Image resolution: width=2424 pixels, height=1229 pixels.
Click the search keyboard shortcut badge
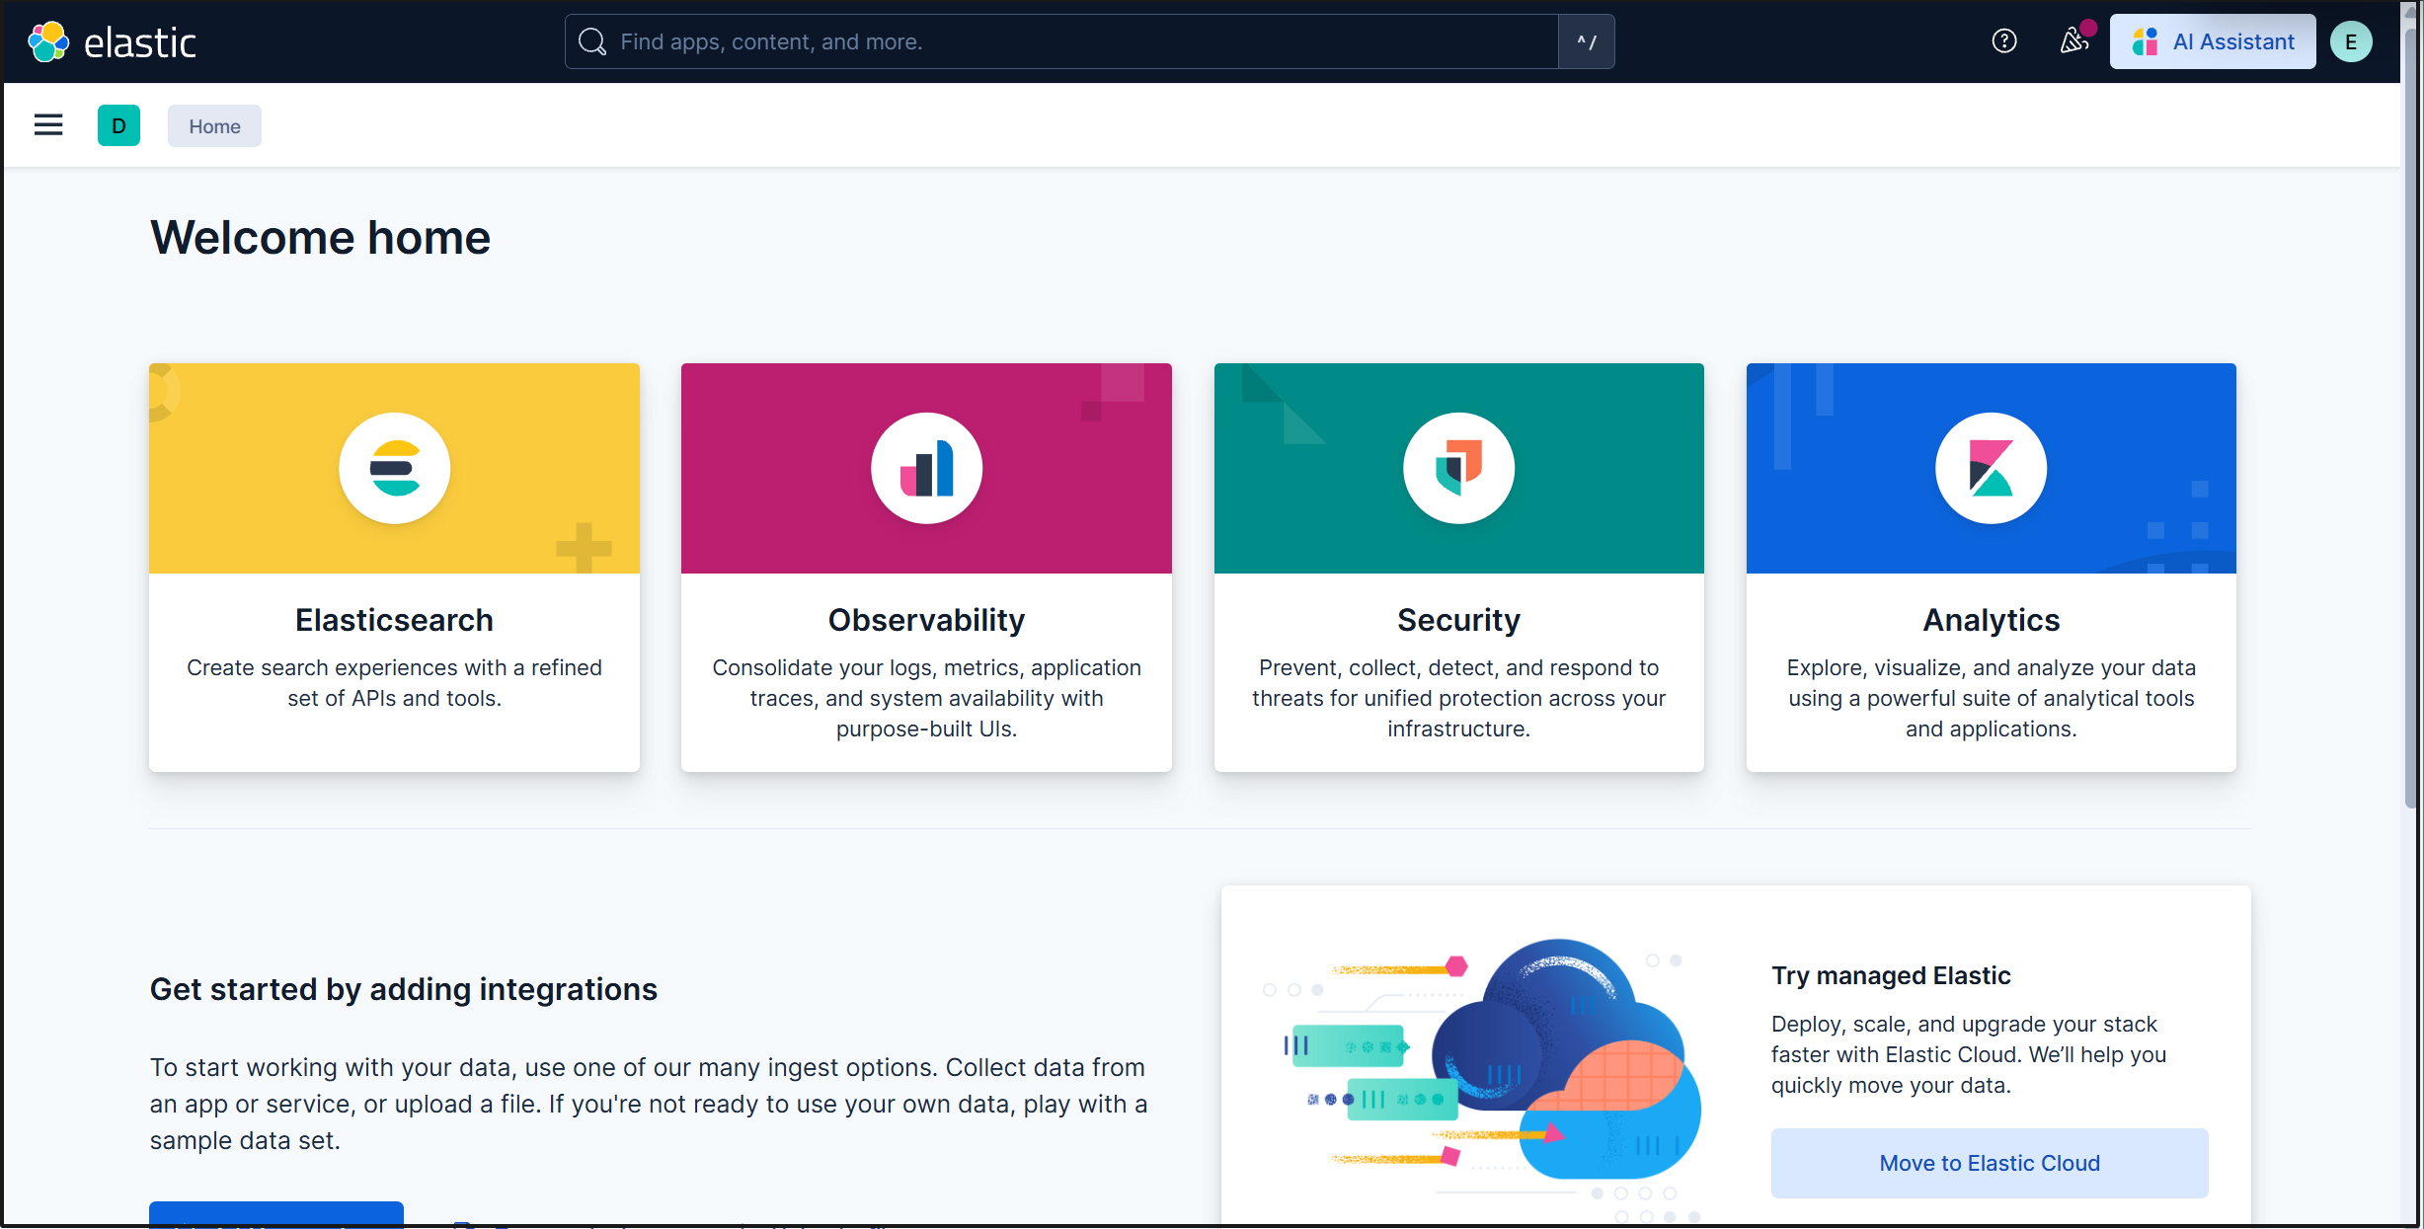point(1586,41)
